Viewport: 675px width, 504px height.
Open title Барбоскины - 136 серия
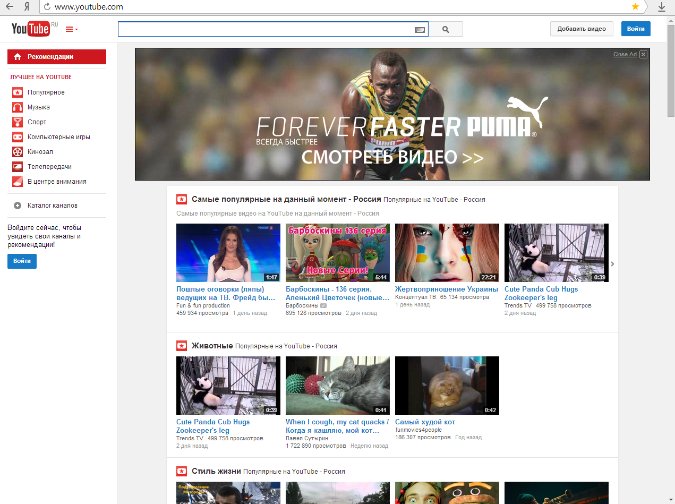click(x=337, y=294)
